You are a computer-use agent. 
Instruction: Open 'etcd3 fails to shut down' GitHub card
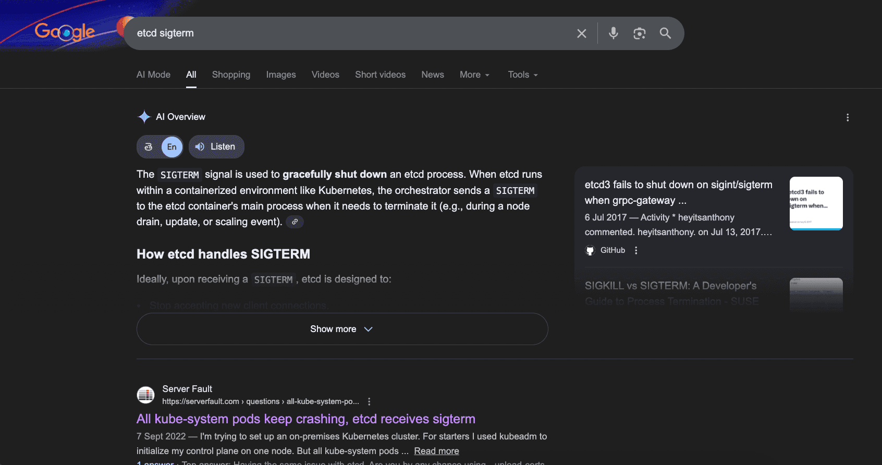[679, 192]
